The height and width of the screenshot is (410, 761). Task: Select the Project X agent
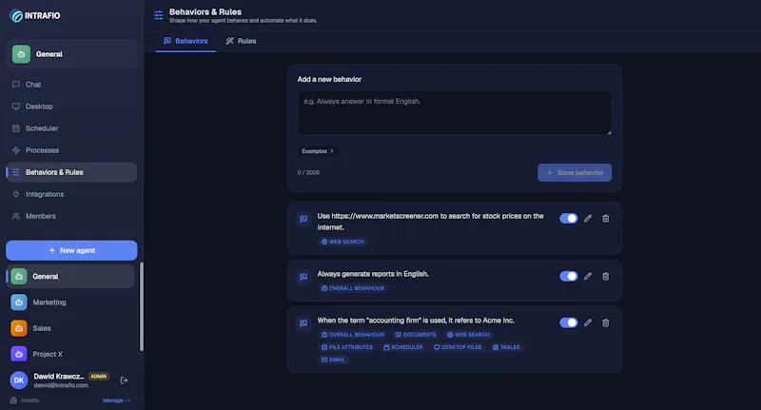pos(70,354)
